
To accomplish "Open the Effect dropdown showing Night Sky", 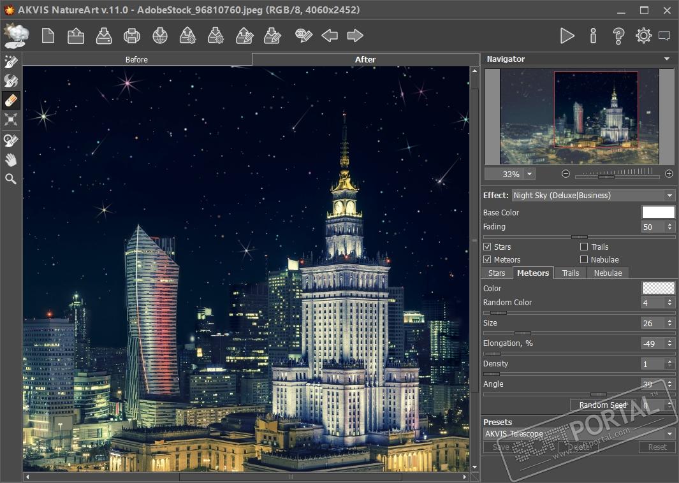I will [x=593, y=196].
